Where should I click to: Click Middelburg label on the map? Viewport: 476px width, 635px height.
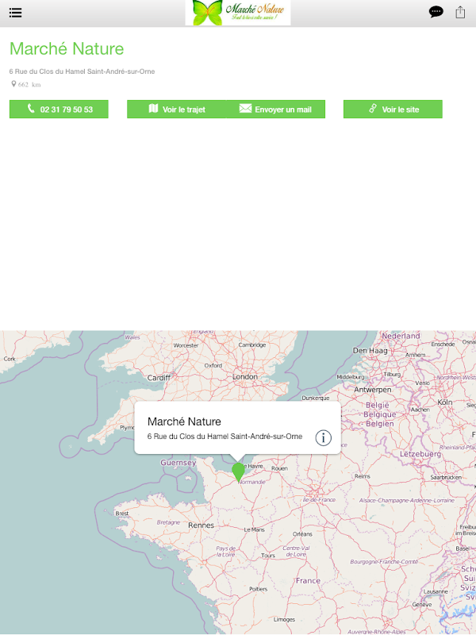point(350,377)
